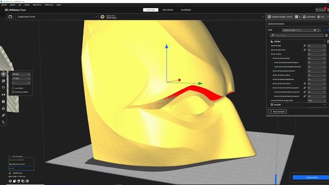This screenshot has width=329, height=185.
Task: Select the Mirror tool in the left toolbar
Action: 4,95
